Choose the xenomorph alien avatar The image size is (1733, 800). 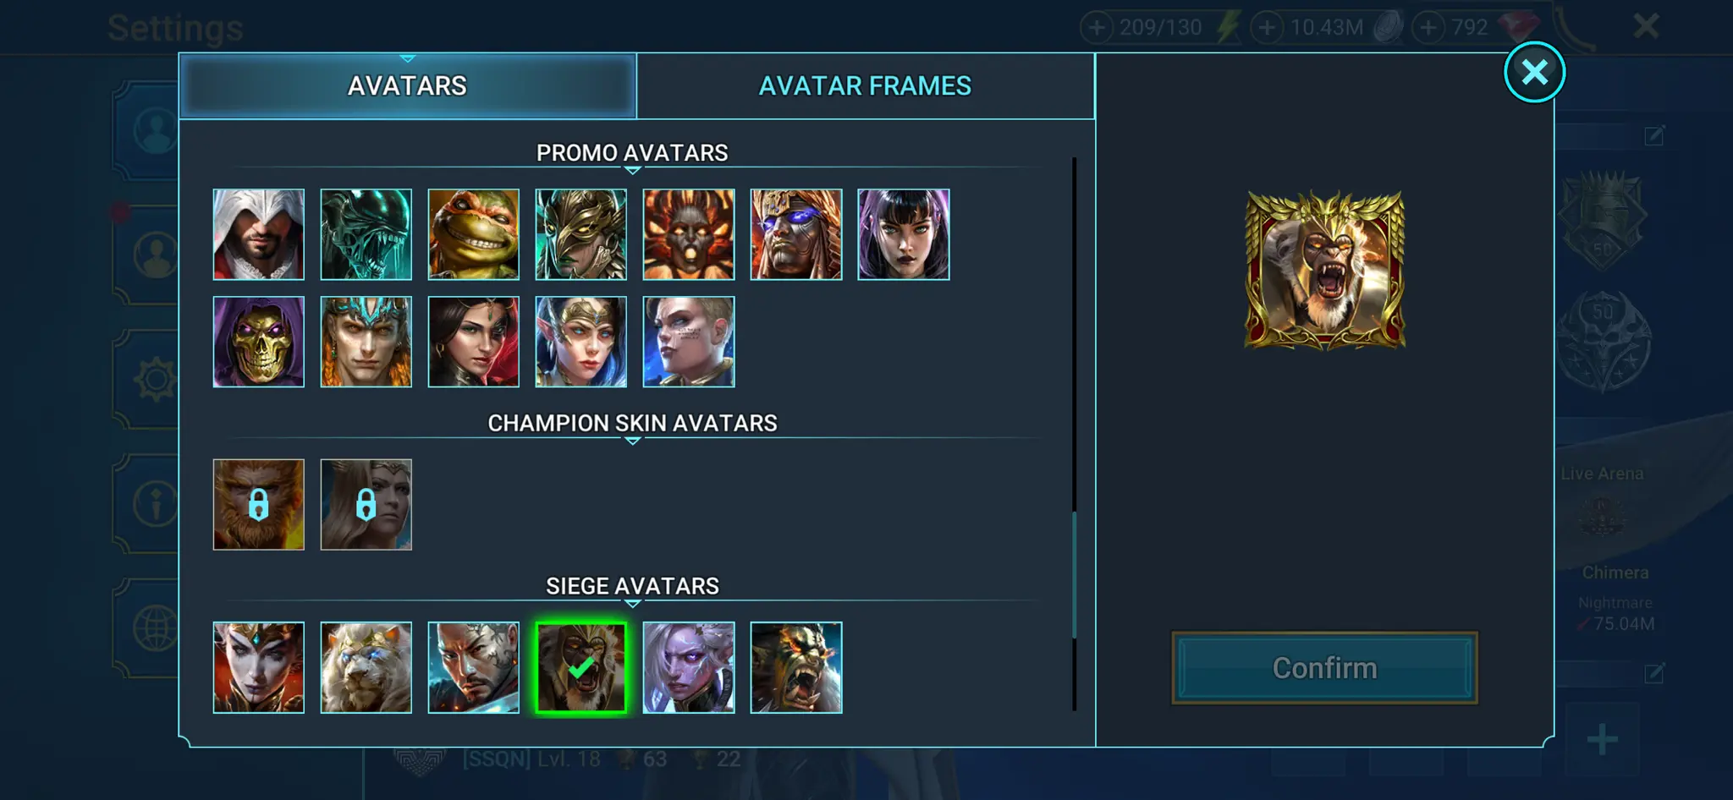pos(366,234)
